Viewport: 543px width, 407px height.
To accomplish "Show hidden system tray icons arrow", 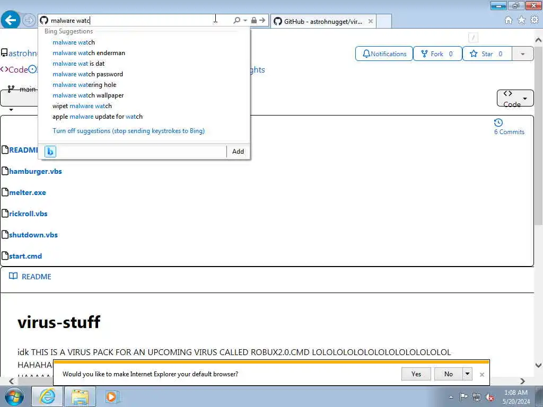I will (x=451, y=397).
